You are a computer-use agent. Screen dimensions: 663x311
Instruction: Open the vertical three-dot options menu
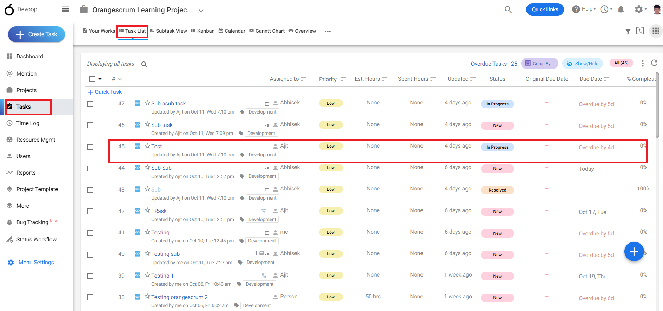[x=643, y=63]
